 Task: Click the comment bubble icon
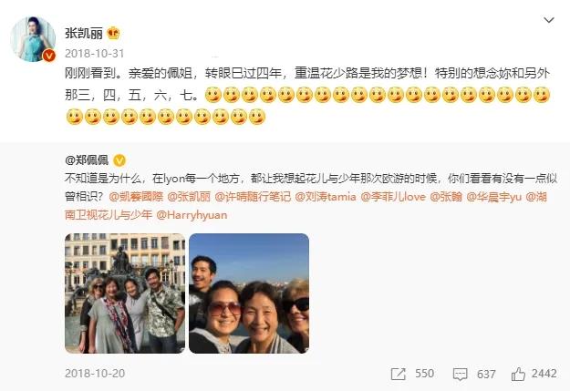pos(460,374)
